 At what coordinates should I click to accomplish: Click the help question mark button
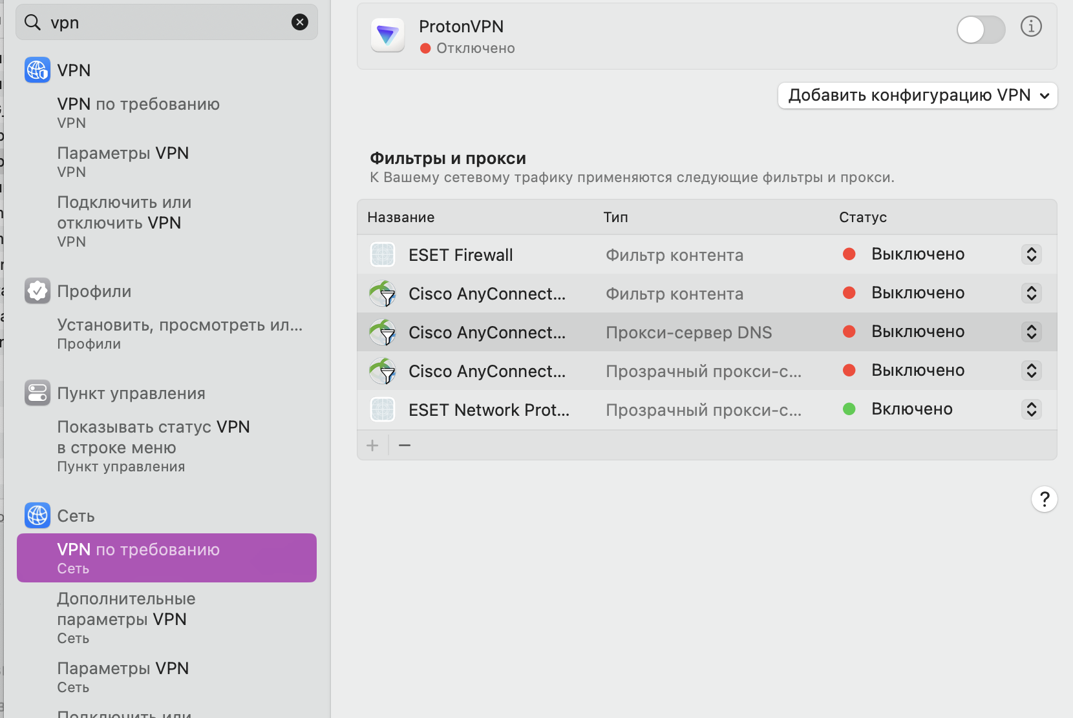tap(1044, 499)
